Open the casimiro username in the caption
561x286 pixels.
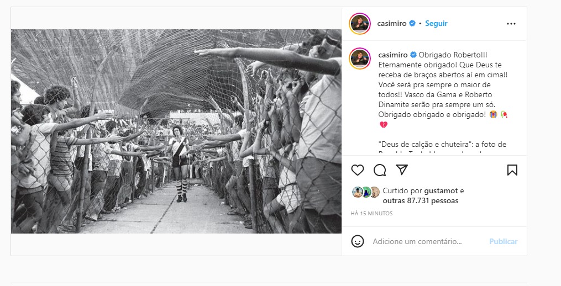click(x=392, y=55)
